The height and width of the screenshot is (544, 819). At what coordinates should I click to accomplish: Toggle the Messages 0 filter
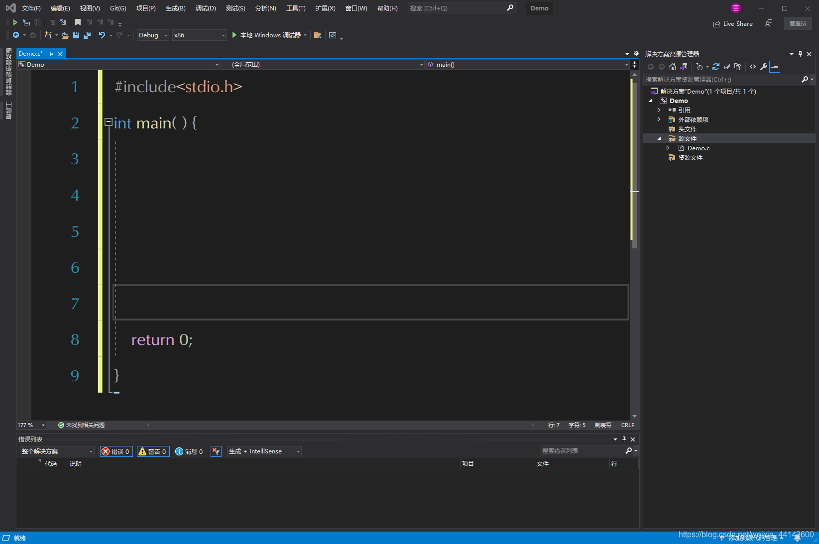pyautogui.click(x=189, y=451)
